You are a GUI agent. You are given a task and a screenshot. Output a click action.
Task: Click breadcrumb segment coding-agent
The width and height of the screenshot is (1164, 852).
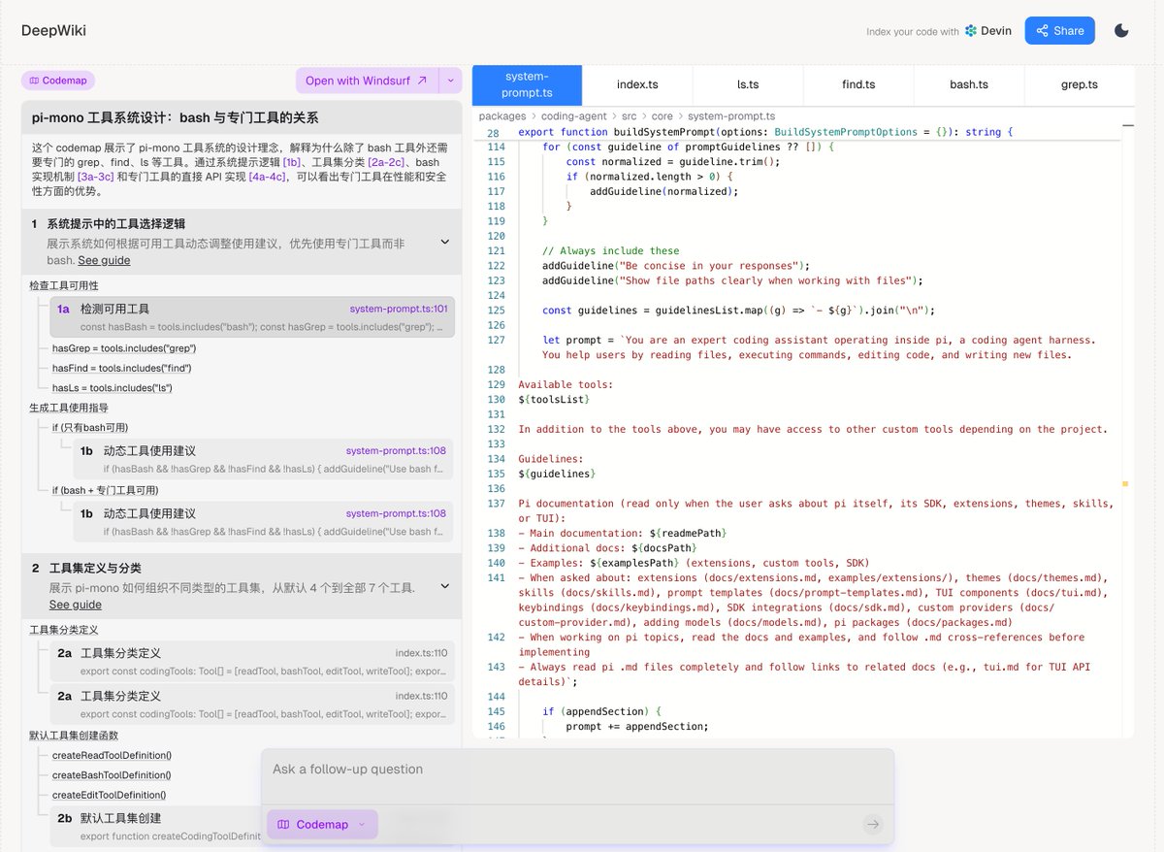(x=574, y=116)
